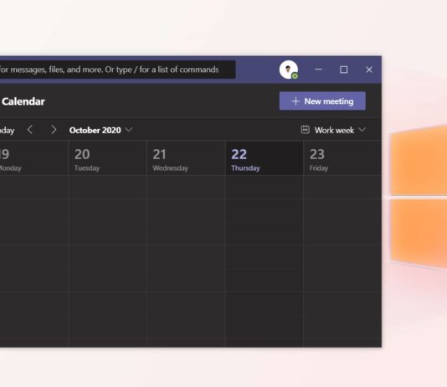Image resolution: width=447 pixels, height=387 pixels.
Task: Select Thursday 22 column header
Action: (265, 158)
